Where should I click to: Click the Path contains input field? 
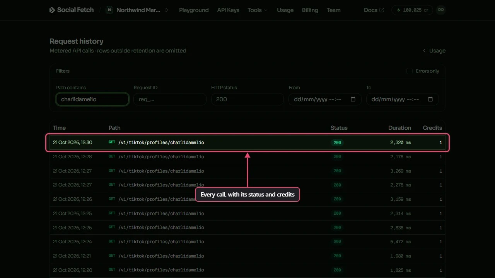pyautogui.click(x=92, y=99)
